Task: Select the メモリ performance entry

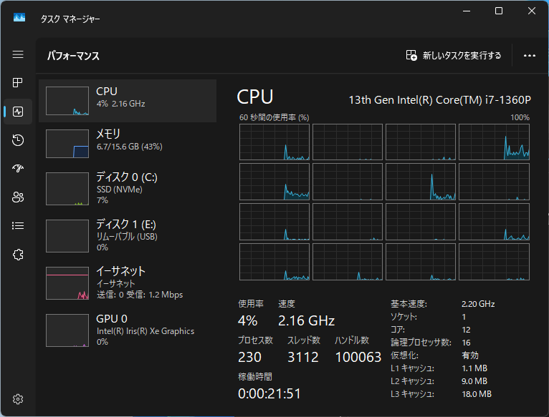Action: coord(128,143)
